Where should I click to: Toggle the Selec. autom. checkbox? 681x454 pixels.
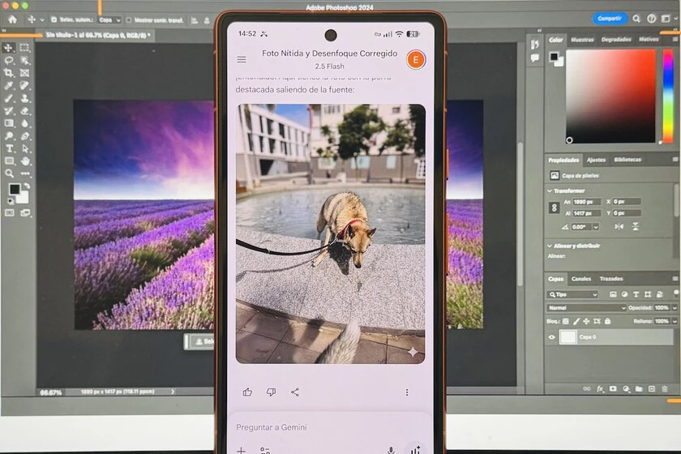(54, 19)
